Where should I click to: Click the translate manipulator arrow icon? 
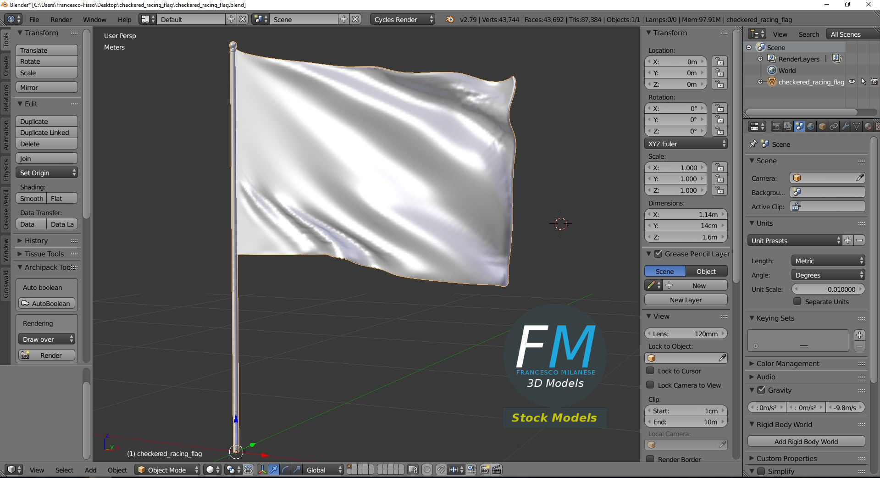(274, 470)
